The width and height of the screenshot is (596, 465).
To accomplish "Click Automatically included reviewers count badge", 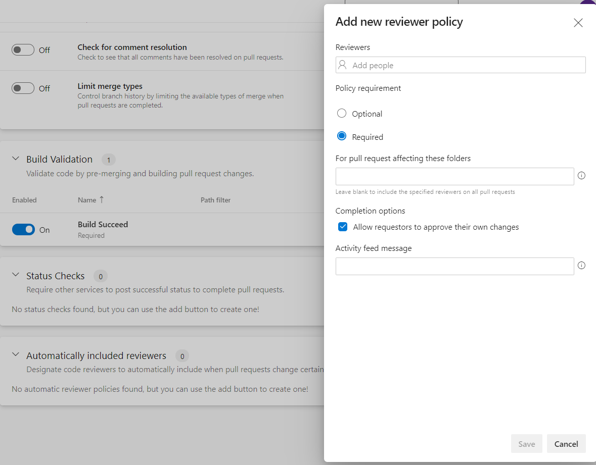I will click(x=182, y=356).
